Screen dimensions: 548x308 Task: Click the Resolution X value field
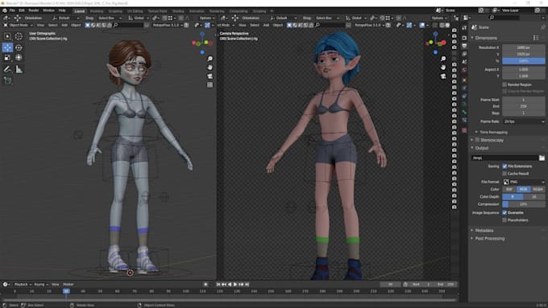(524, 47)
